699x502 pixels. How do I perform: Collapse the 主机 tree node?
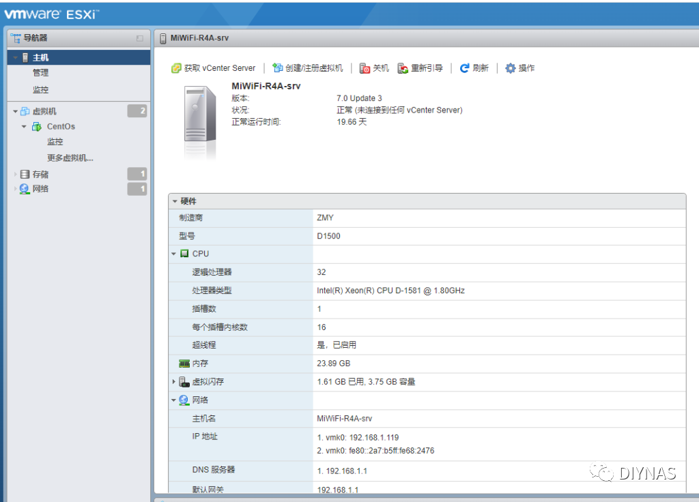click(x=16, y=58)
